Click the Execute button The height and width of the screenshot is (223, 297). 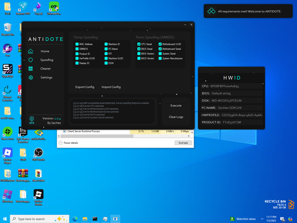(x=176, y=106)
